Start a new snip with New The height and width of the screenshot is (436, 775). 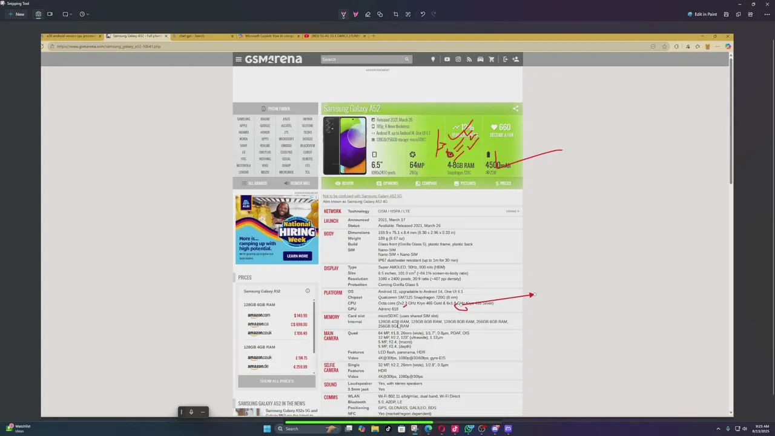pyautogui.click(x=16, y=14)
